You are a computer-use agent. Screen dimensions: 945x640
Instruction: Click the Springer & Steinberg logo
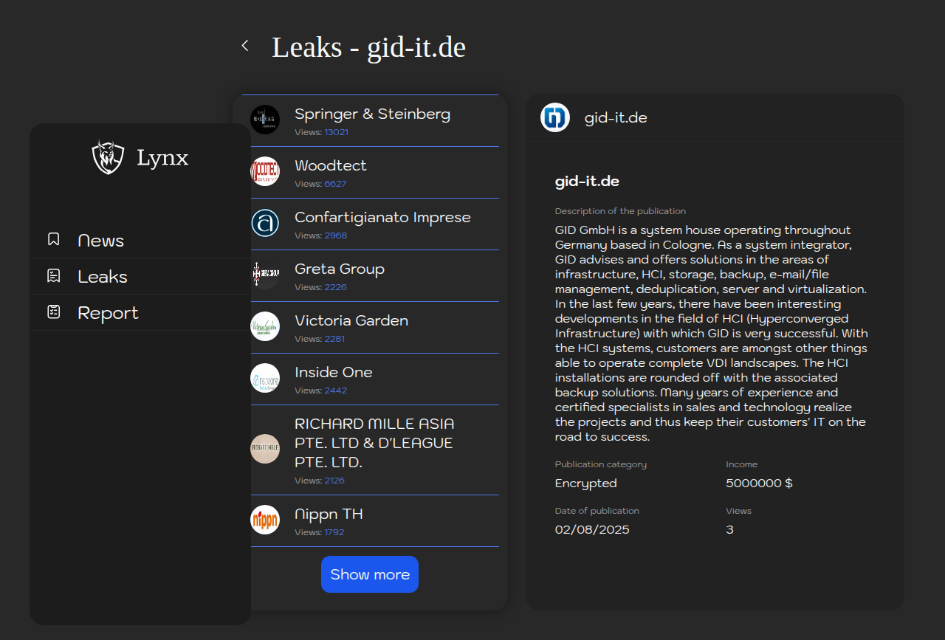tap(265, 120)
